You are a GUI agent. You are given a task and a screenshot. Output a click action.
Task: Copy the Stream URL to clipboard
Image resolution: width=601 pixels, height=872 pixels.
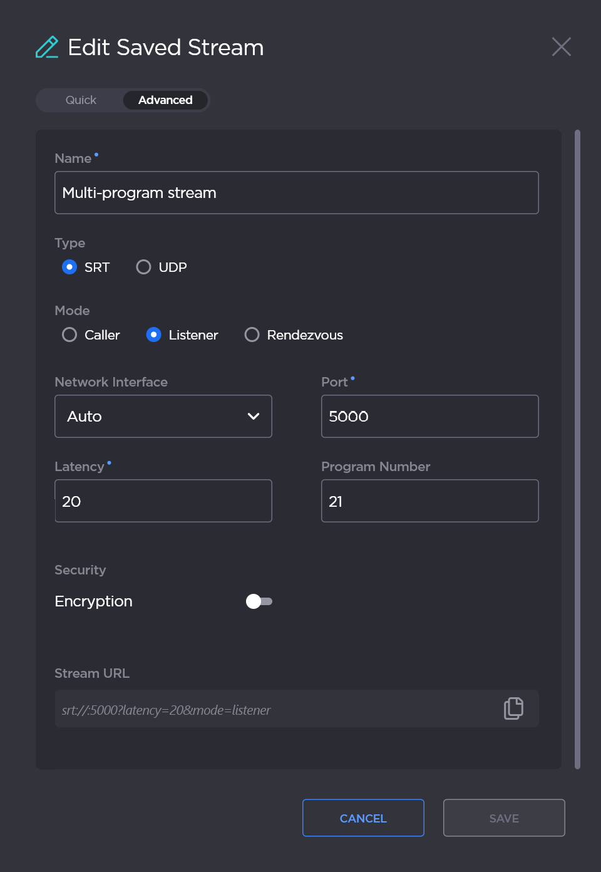513,708
